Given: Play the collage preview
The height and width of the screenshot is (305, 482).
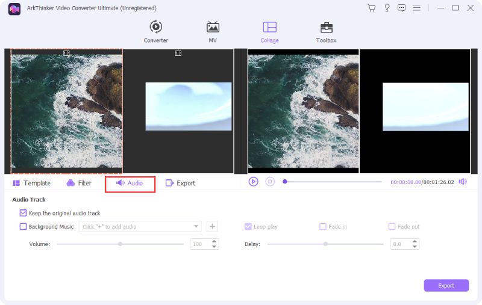Looking at the screenshot, I should (253, 182).
